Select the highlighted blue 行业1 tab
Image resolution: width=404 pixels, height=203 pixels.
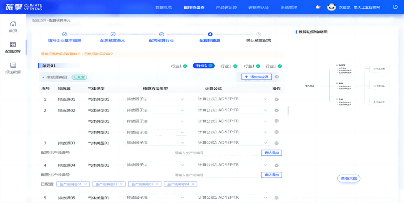(x=203, y=66)
